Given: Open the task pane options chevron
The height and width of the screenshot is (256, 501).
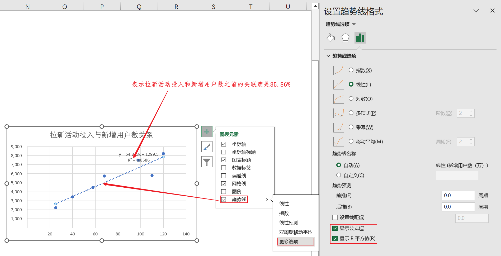Looking at the screenshot, I should (476, 11).
